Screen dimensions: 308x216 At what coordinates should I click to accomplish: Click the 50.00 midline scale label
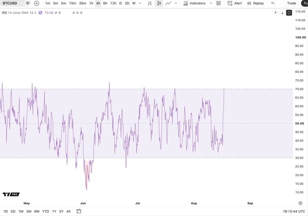pos(299,123)
